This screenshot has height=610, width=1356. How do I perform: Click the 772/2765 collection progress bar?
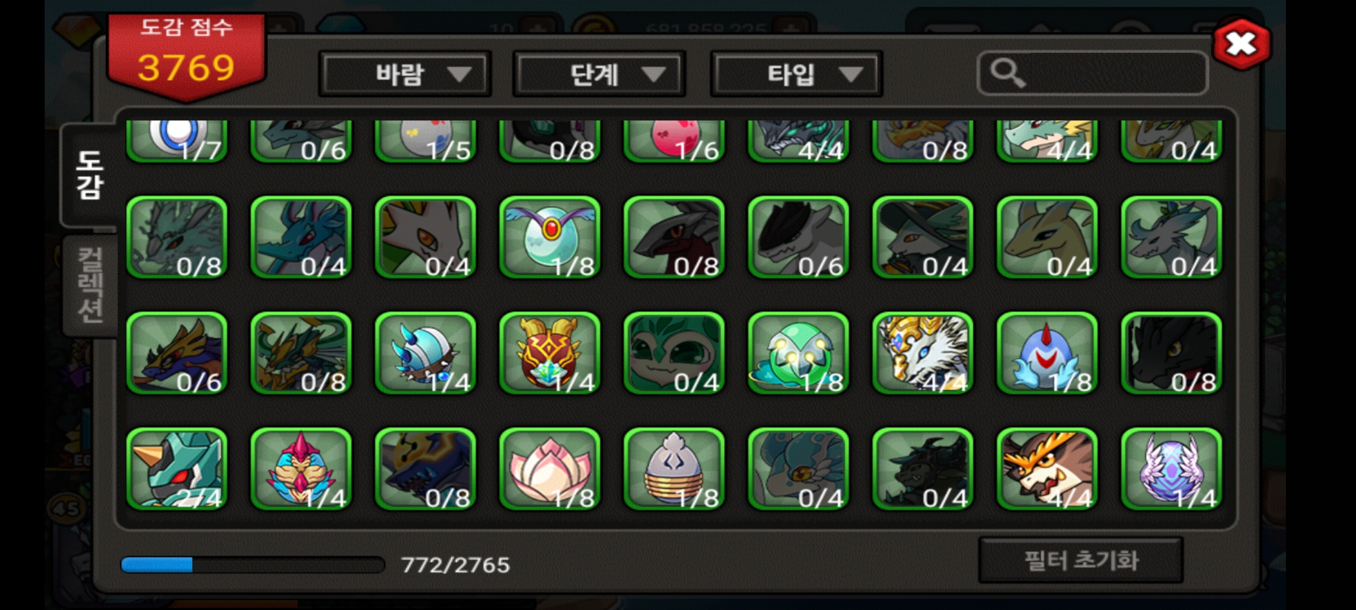tap(253, 565)
